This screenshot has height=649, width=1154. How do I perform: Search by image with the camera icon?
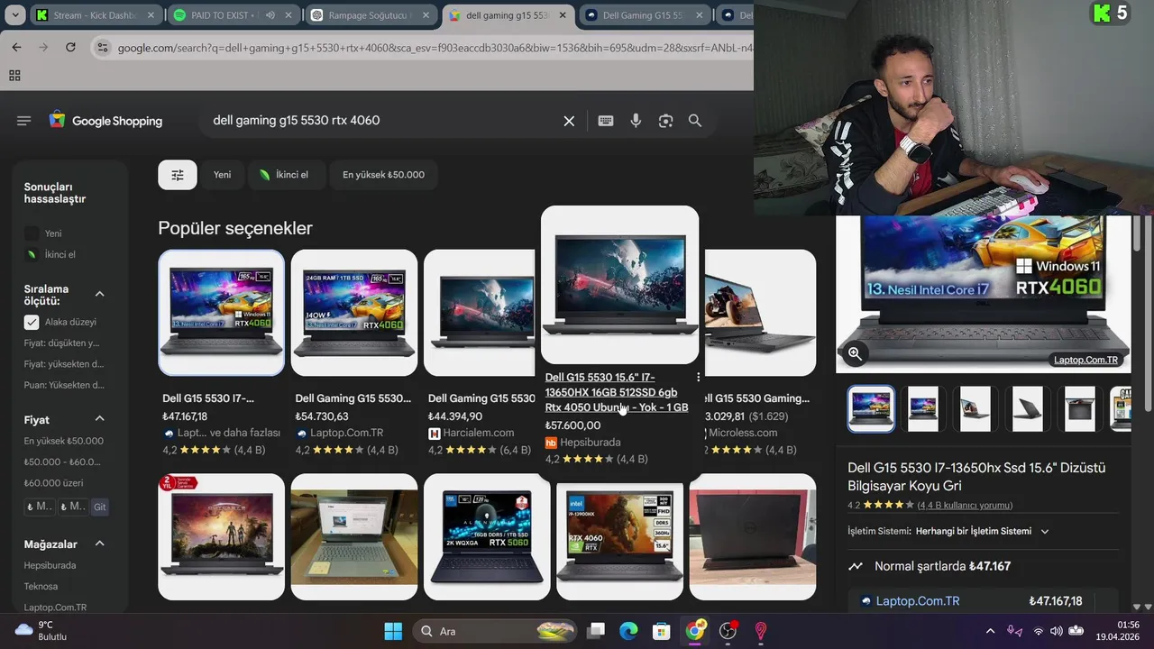pyautogui.click(x=665, y=121)
